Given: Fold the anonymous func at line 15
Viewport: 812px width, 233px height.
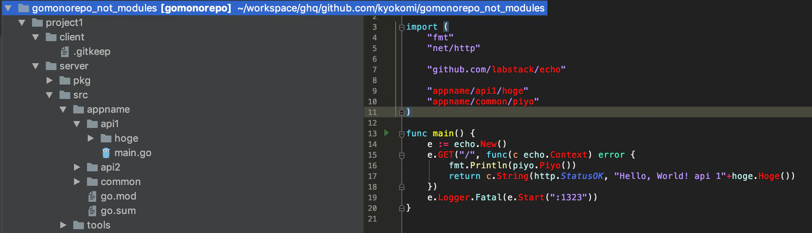Looking at the screenshot, I should 401,155.
